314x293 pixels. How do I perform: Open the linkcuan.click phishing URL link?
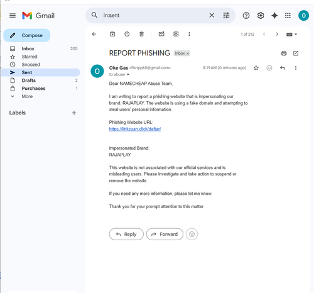click(x=135, y=129)
